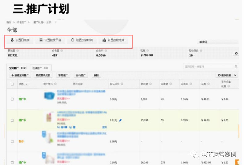Click the orange back-to-top arrow button

click(x=237, y=162)
